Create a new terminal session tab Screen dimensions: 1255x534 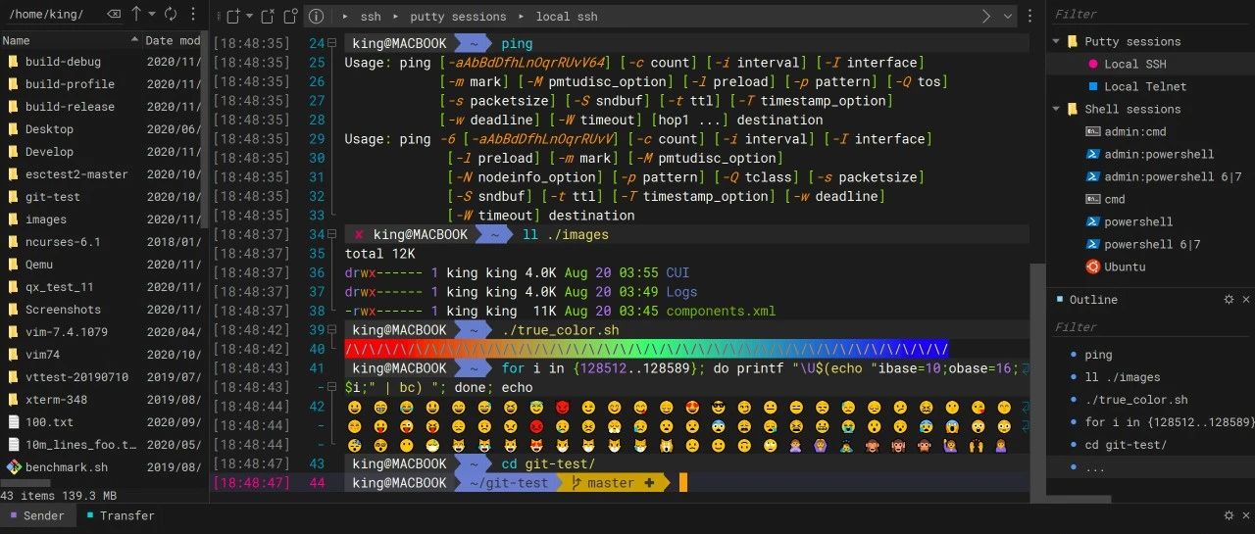(x=233, y=16)
